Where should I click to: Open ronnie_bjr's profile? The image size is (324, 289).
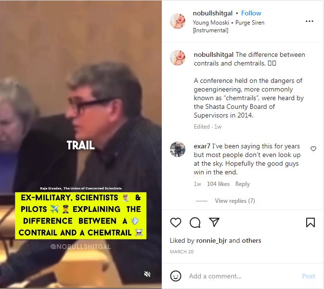[211, 241]
